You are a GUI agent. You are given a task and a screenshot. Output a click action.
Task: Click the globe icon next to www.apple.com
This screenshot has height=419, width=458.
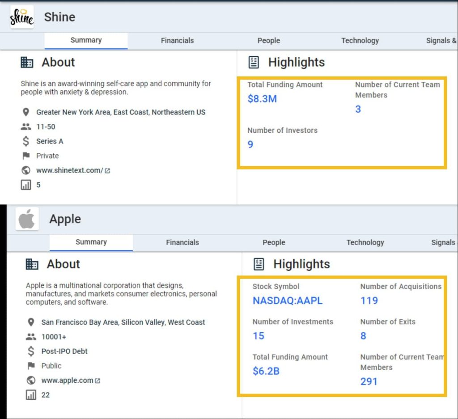coord(31,381)
